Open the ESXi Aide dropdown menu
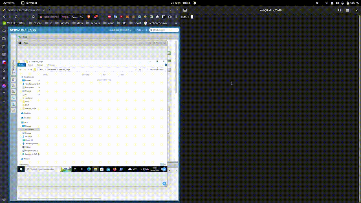Screen dimensions: 361x203 pyautogui.click(x=140, y=30)
